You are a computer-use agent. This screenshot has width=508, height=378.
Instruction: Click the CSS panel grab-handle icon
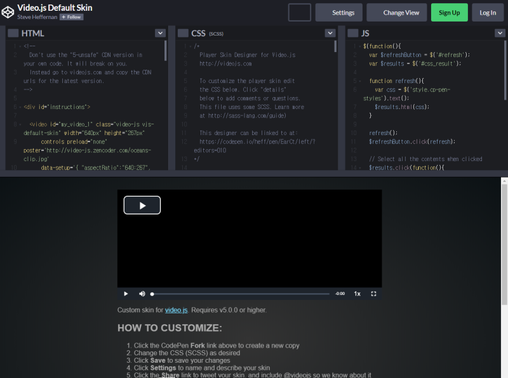185,32
